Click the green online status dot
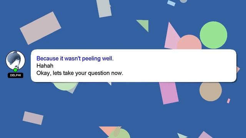 (15, 70)
